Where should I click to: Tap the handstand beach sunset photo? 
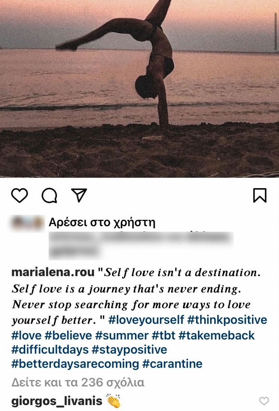139,89
